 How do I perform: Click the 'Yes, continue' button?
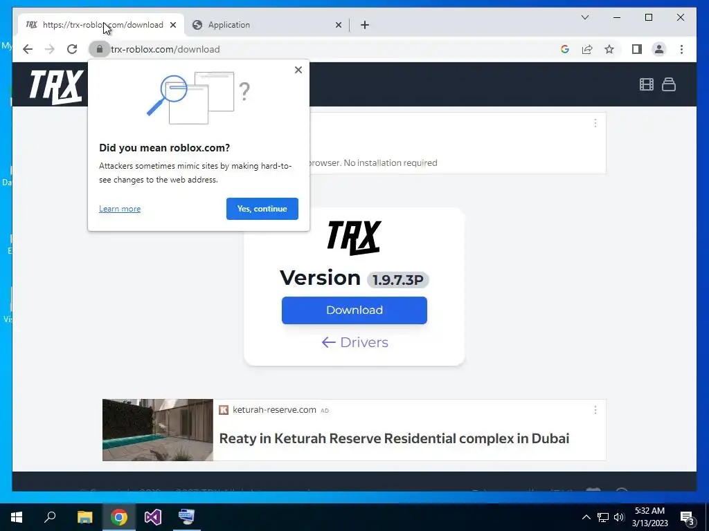pyautogui.click(x=262, y=209)
